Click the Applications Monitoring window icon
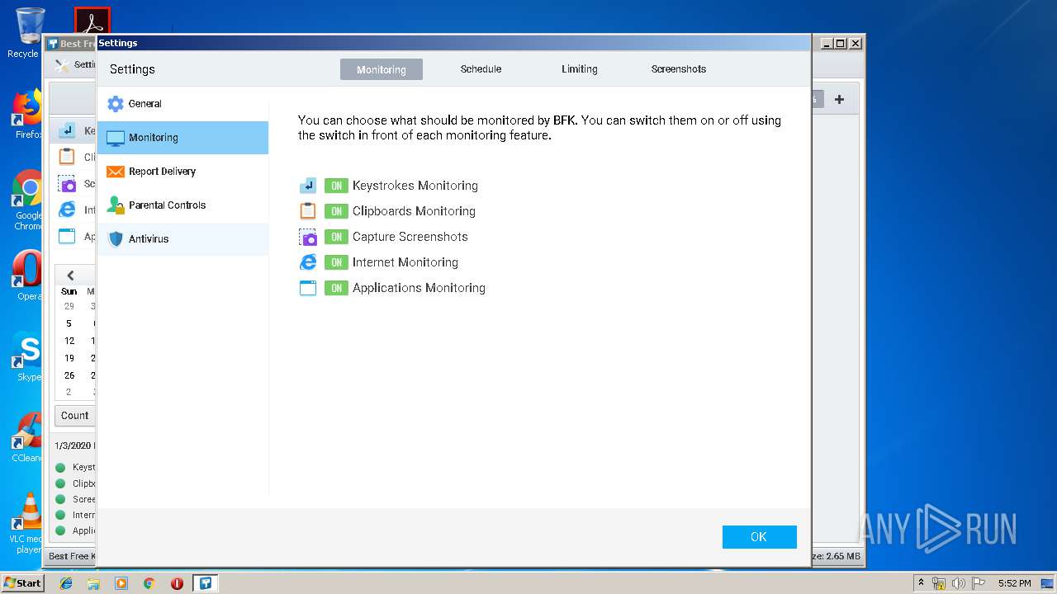This screenshot has width=1057, height=594. click(x=308, y=288)
